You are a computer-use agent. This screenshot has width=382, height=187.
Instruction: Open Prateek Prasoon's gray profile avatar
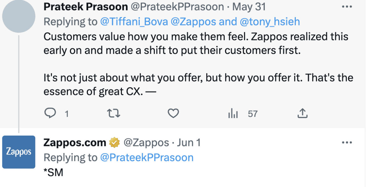coord(19,17)
